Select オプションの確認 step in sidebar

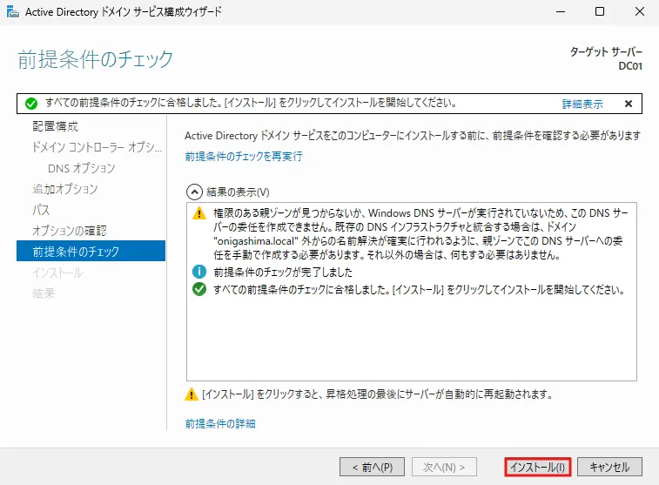(x=70, y=231)
